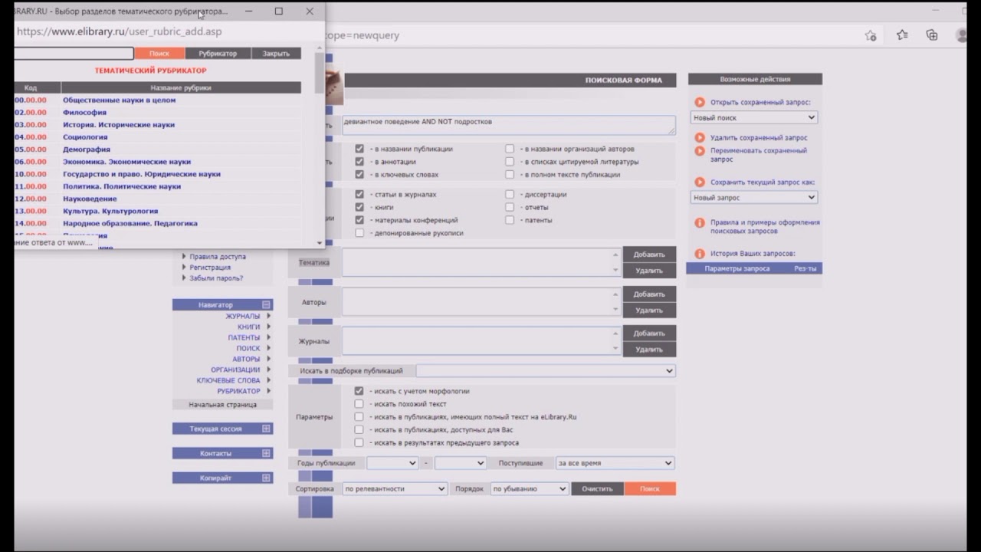Image resolution: width=981 pixels, height=552 pixels.
Task: Click arrow icon next to КНИГИ
Action: tap(268, 327)
